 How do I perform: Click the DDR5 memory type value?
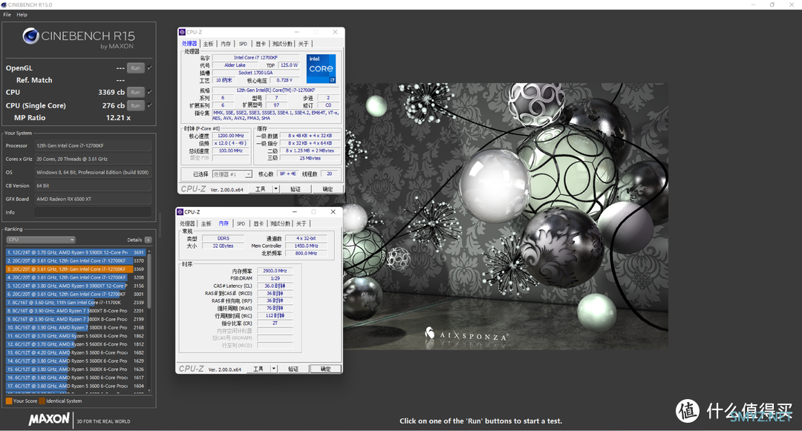[x=223, y=238]
